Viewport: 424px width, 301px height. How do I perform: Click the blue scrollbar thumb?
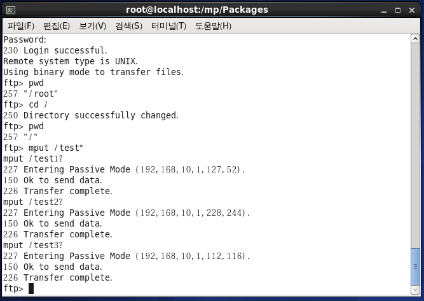point(415,267)
